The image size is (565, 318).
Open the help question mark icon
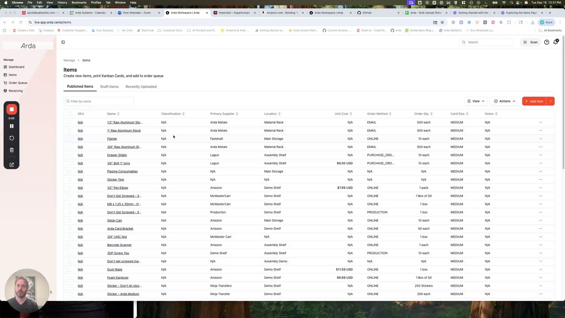point(546,42)
